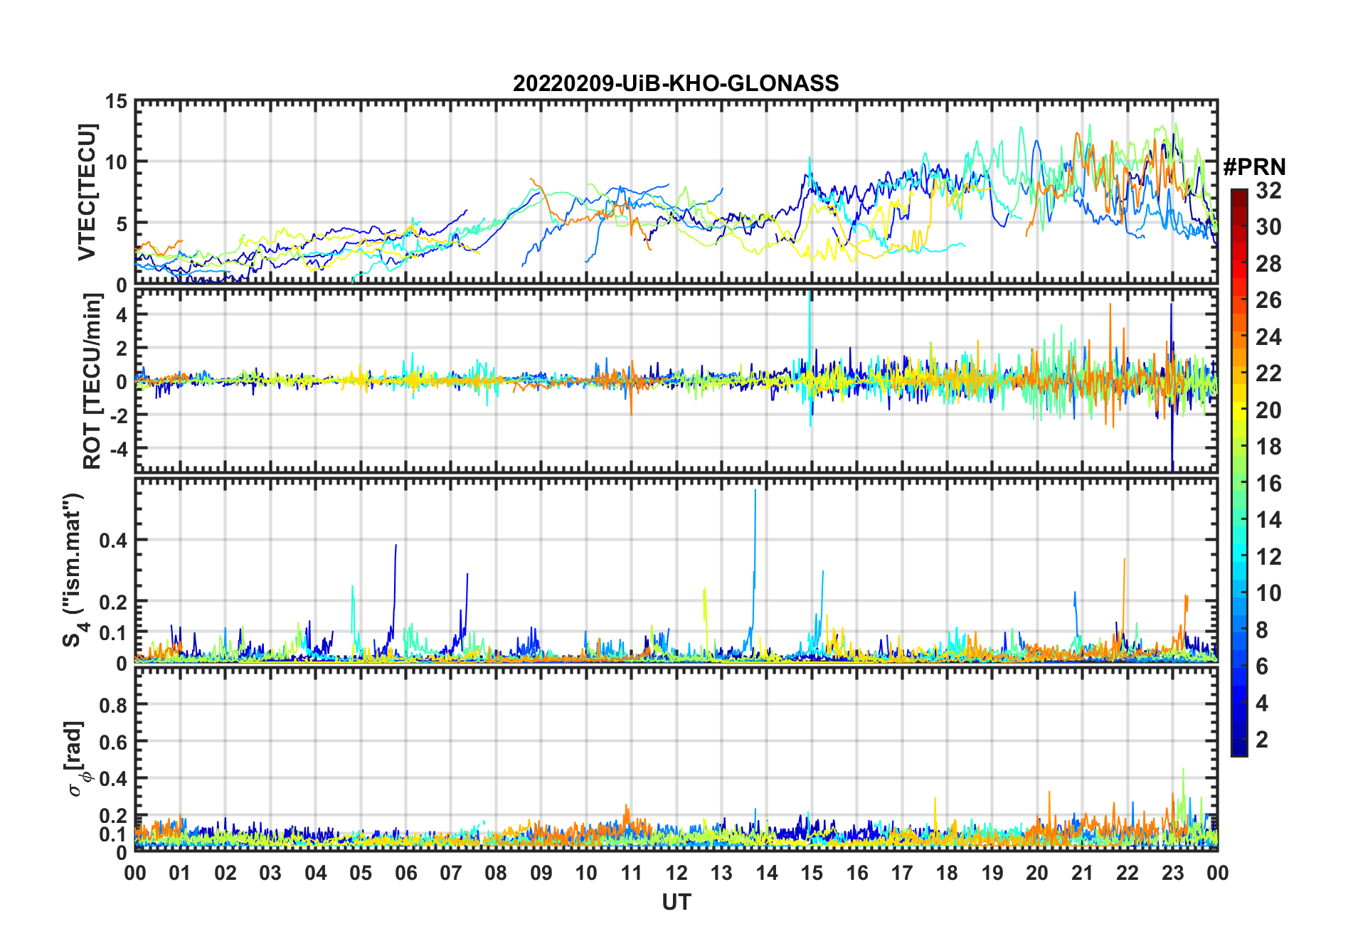Click VTEC y-axis tick 15
This screenshot has width=1353, height=946.
tap(117, 102)
